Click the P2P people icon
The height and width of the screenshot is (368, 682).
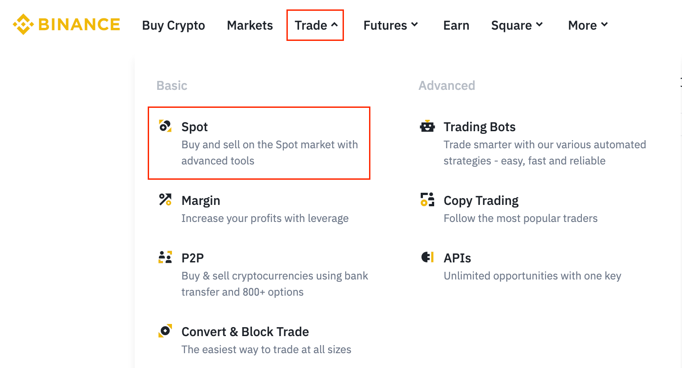pos(165,257)
